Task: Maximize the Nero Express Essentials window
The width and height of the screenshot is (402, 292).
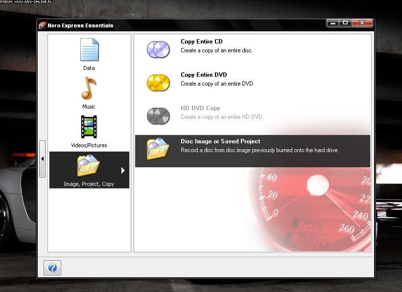Action: [x=345, y=23]
